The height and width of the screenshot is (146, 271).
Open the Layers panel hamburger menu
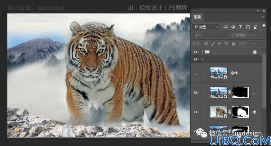point(263,17)
